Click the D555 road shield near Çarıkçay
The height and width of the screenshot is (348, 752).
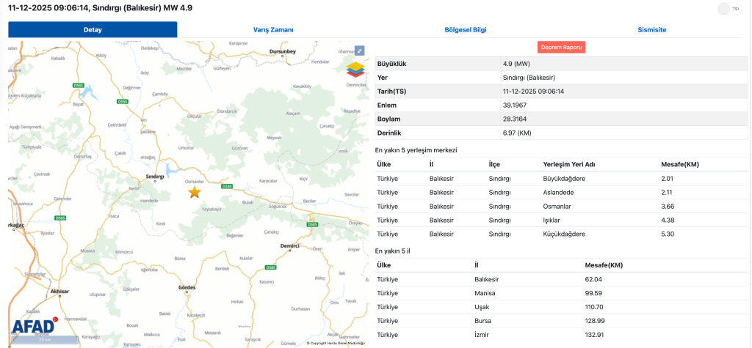coord(122,102)
